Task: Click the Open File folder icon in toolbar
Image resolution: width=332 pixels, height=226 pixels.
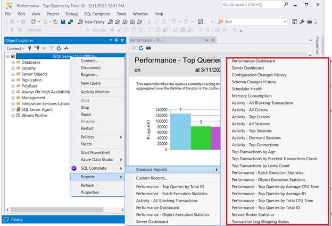Action: 56,22
